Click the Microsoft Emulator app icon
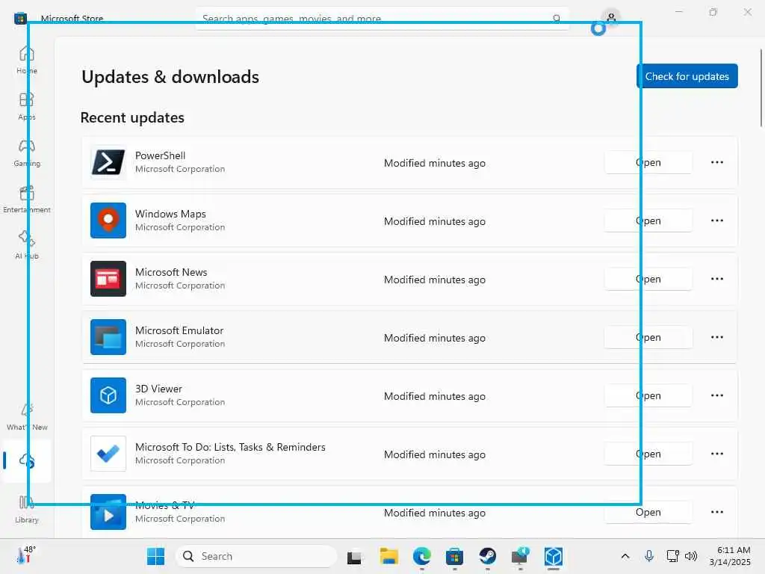 point(108,337)
